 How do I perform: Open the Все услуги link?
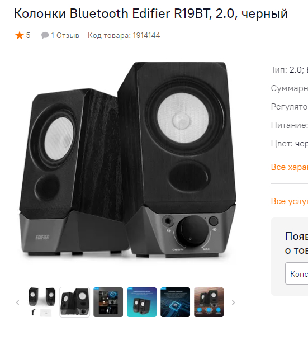click(x=290, y=201)
